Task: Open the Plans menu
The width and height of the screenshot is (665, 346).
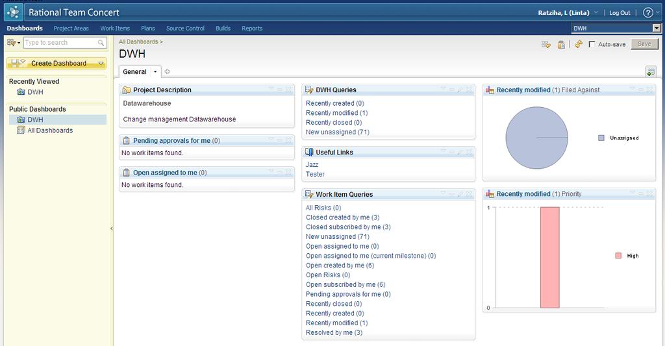Action: click(x=147, y=29)
